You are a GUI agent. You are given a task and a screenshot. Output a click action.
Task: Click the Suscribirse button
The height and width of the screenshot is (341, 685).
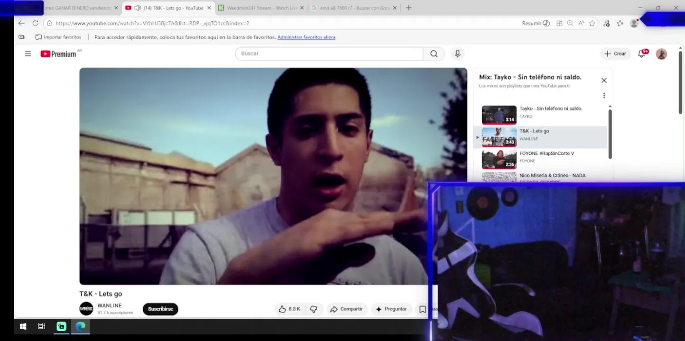pyautogui.click(x=160, y=309)
